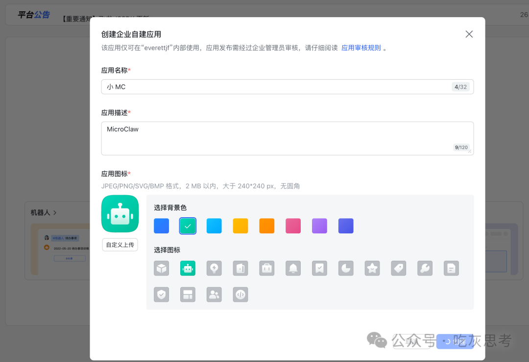Focus the 应用名称 input containing 小 MC
529x362 pixels.
tap(288, 87)
